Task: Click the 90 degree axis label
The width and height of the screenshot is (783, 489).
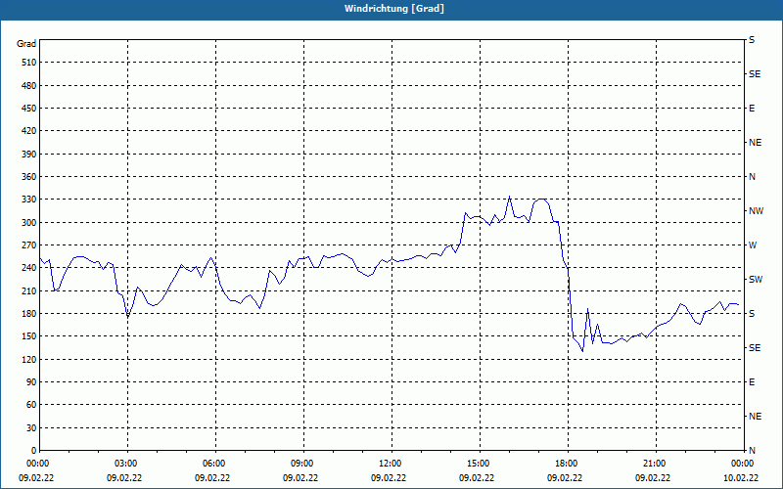Action: coord(31,382)
